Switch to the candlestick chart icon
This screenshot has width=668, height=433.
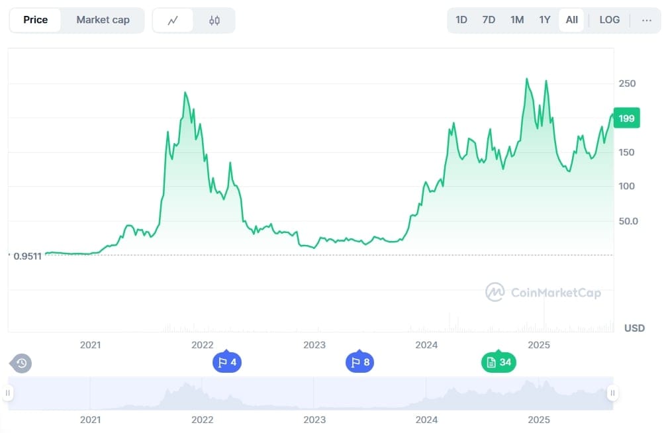point(213,20)
